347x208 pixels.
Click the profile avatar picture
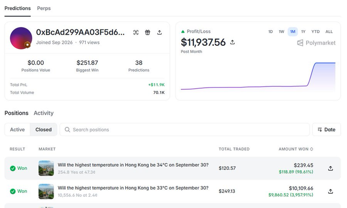21,38
